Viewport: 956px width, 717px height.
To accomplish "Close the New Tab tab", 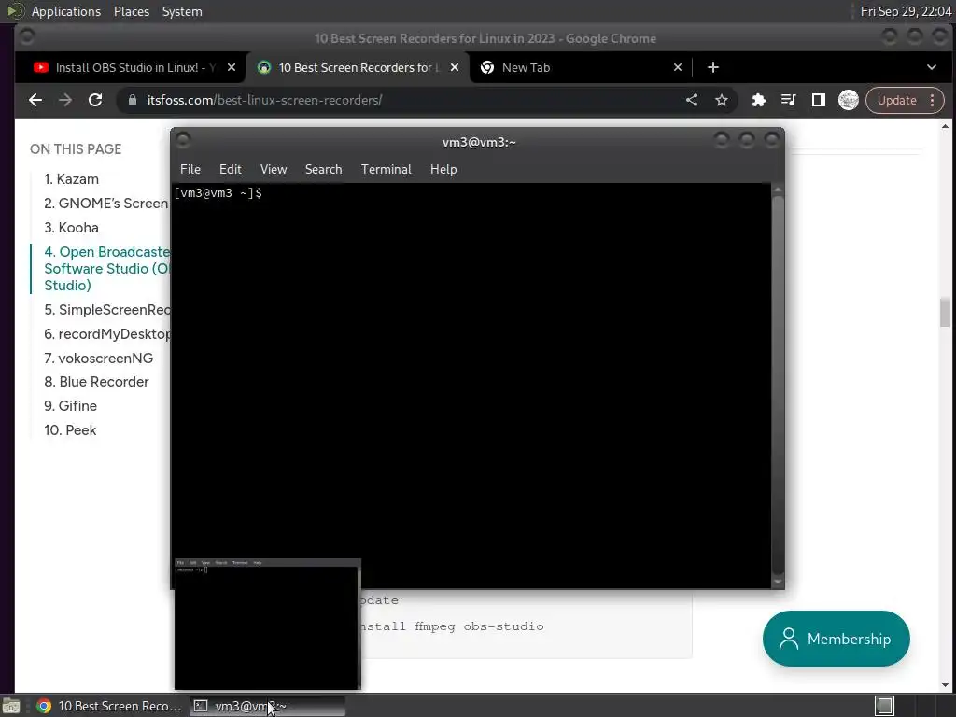I will click(678, 67).
